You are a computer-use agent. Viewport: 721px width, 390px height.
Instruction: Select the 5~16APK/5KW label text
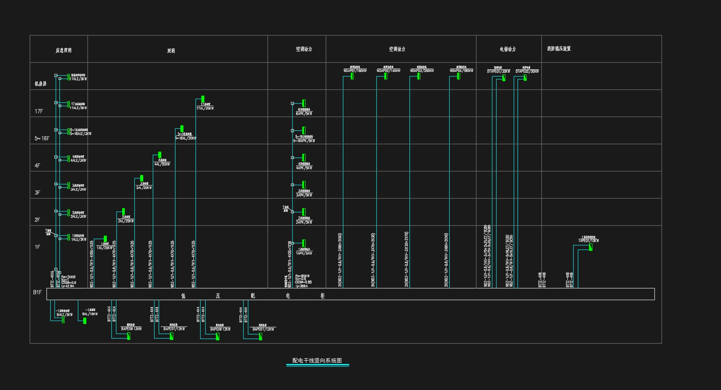point(304,141)
